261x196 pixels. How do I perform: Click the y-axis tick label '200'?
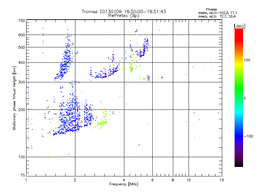(x=22, y=110)
